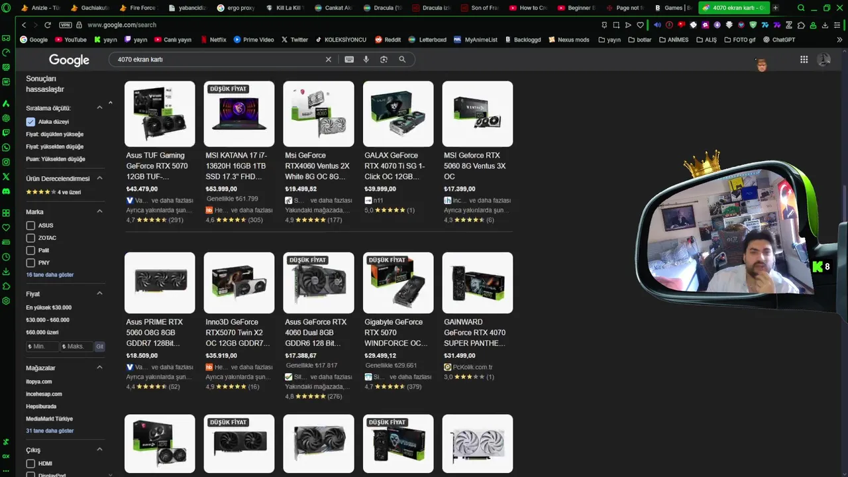Click the snapshot icon in address bar

pyautogui.click(x=616, y=25)
